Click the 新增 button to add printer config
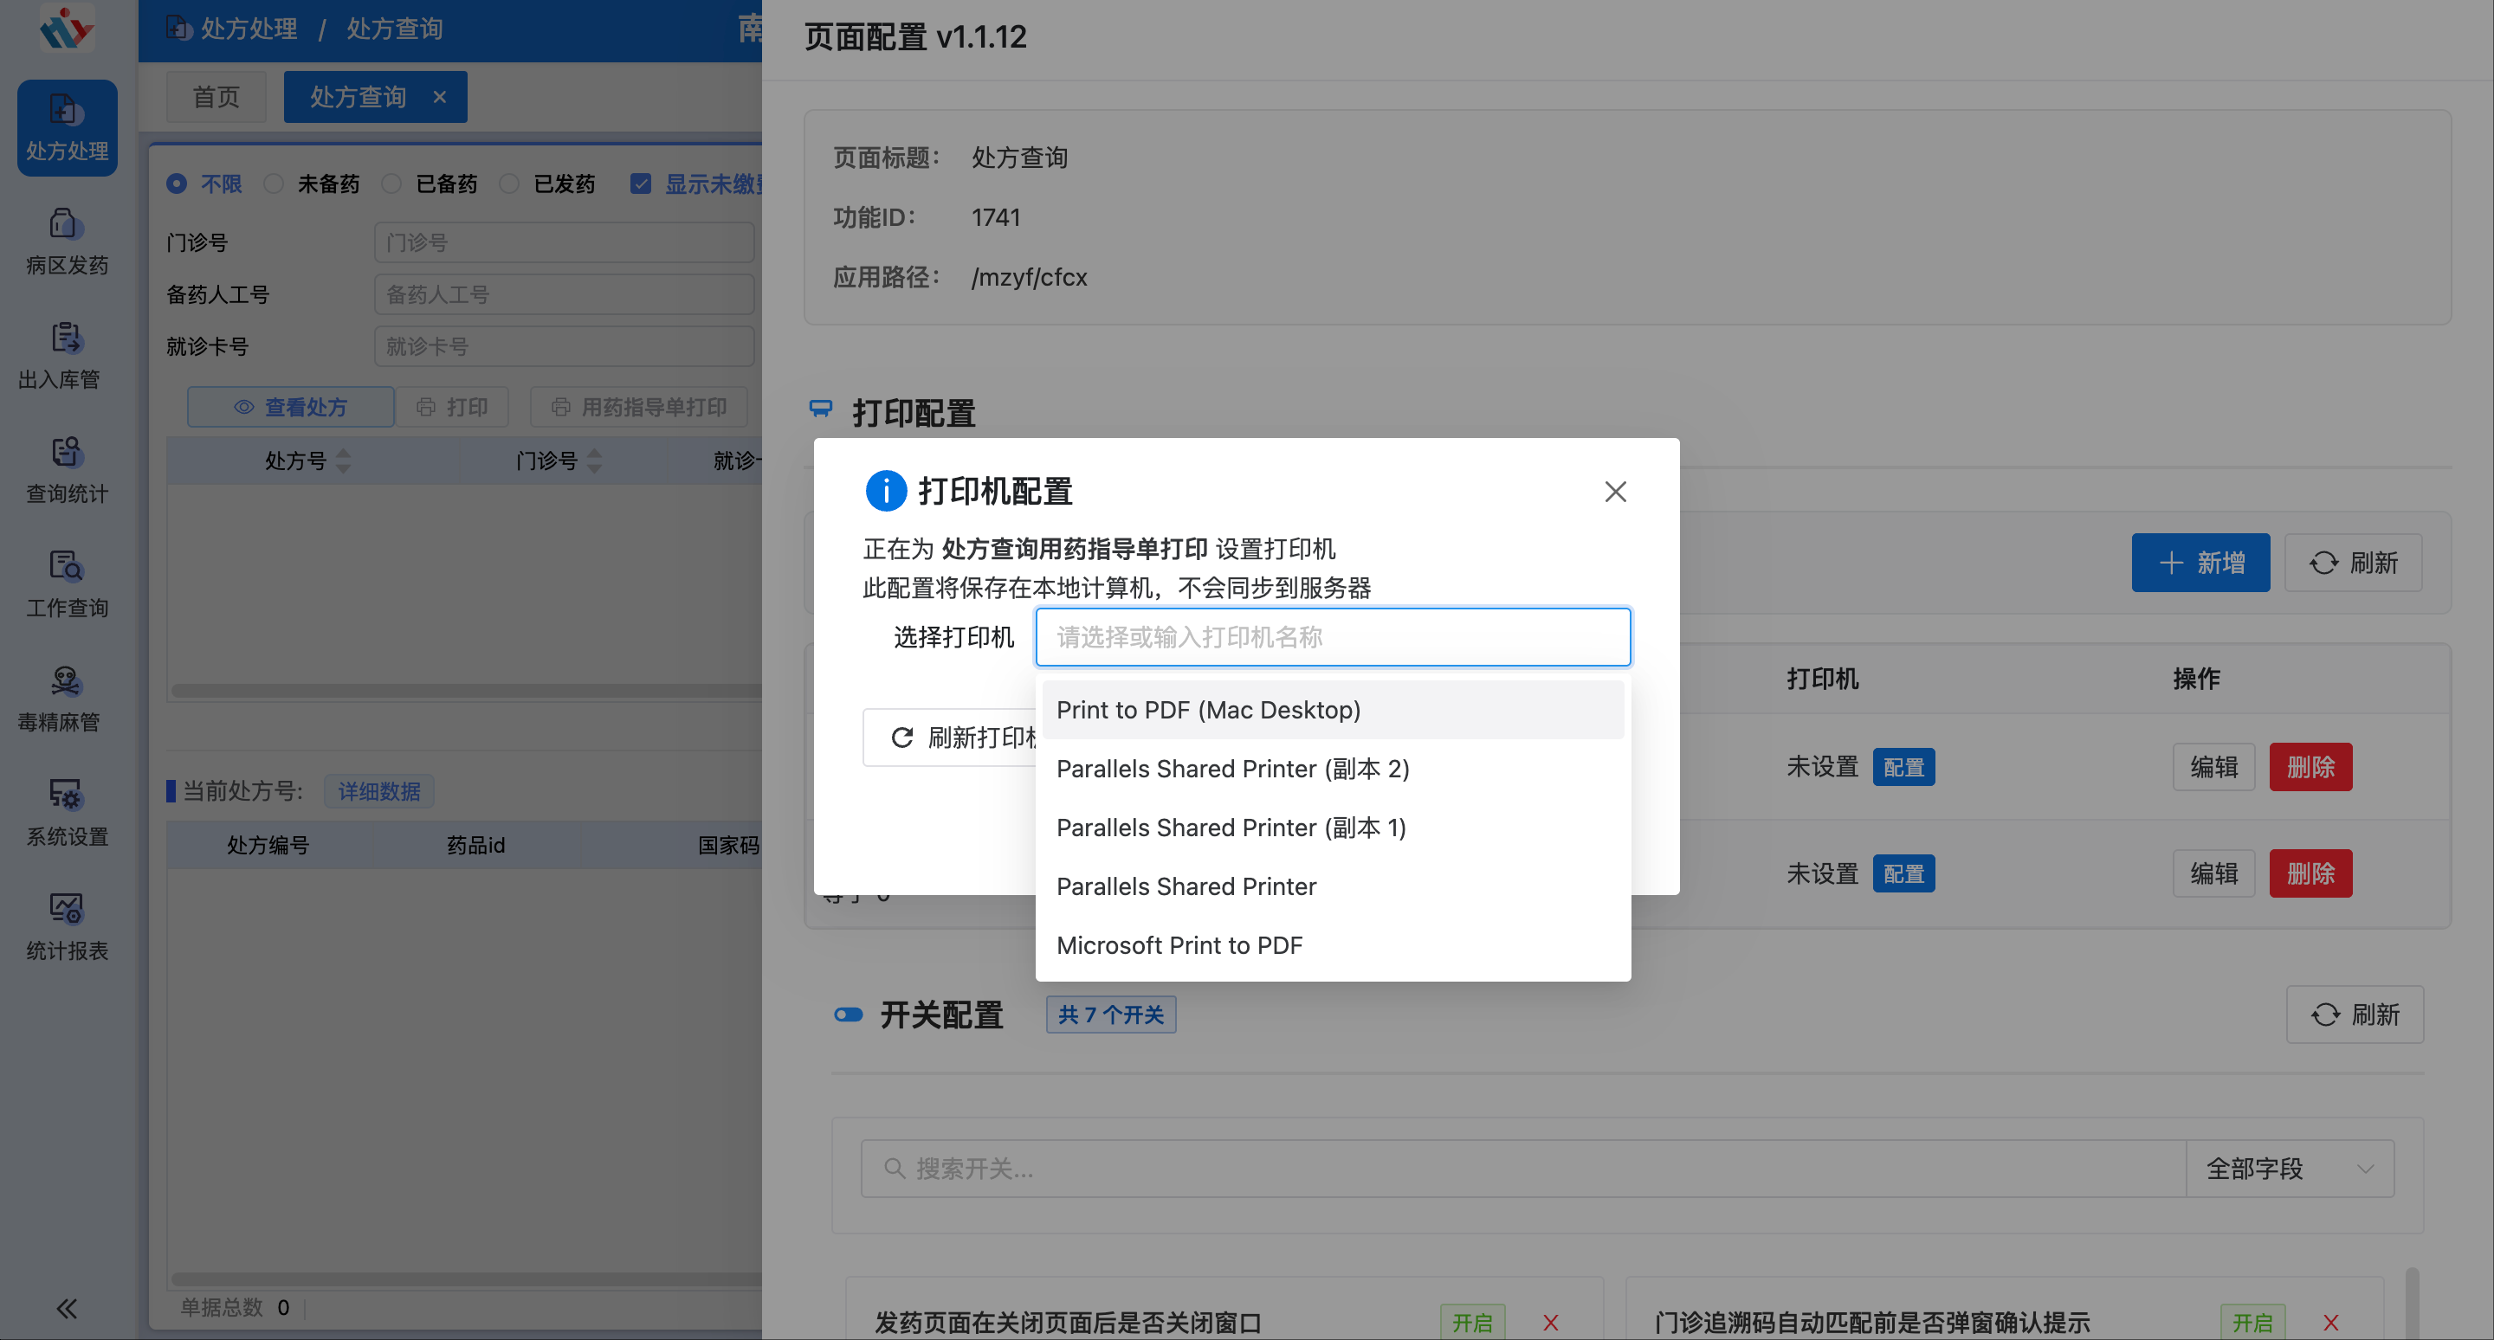The image size is (2494, 1340). click(x=2200, y=562)
